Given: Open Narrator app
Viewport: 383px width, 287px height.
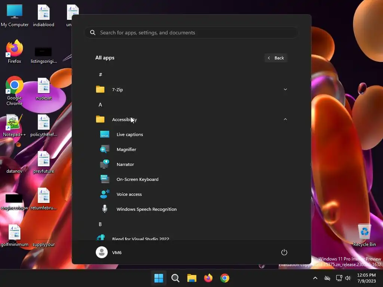Looking at the screenshot, I should [191, 164].
